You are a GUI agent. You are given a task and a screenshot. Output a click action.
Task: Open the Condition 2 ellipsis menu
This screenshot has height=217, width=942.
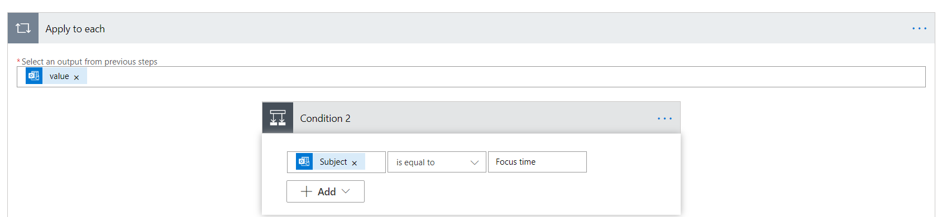pos(664,119)
